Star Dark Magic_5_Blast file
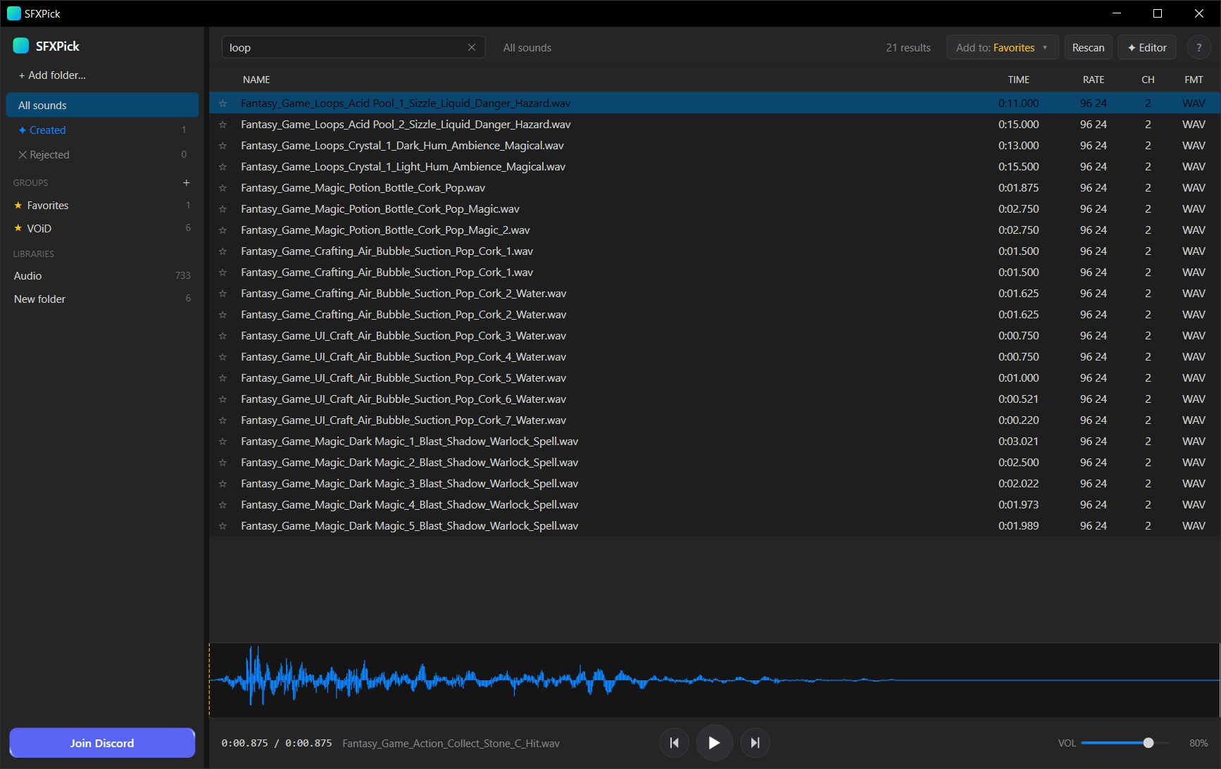The height and width of the screenshot is (769, 1221). tap(223, 526)
